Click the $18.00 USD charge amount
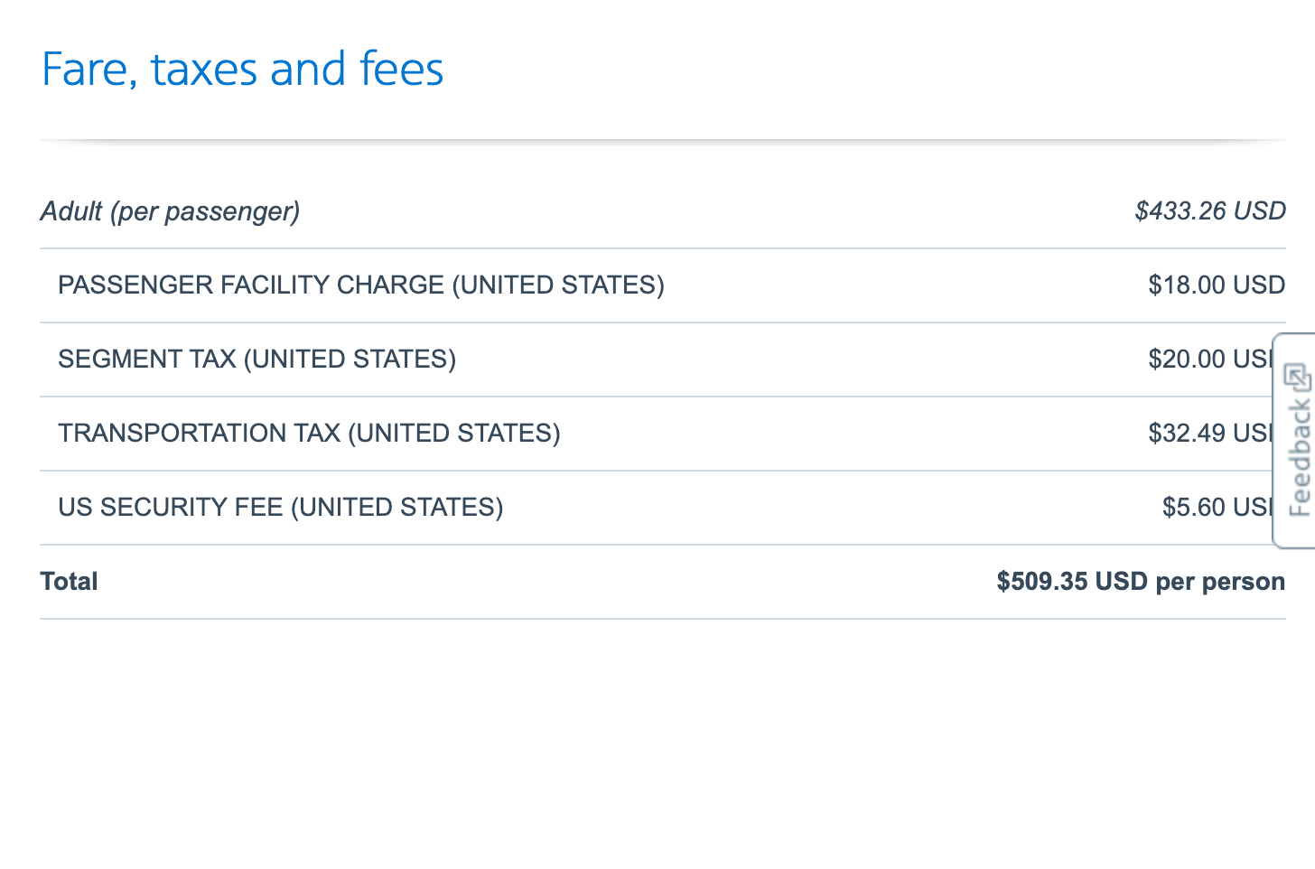 coord(1216,285)
